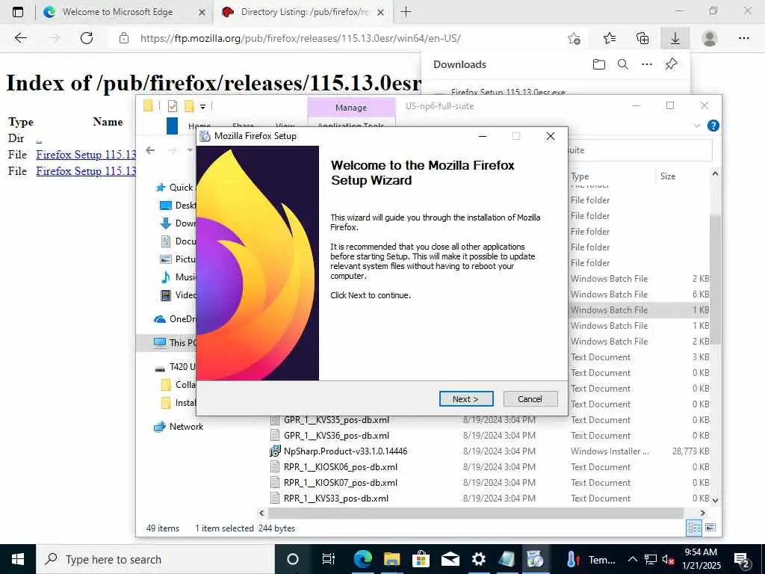Open Quick Access Toolbar customize dropdown
Image resolution: width=765 pixels, height=574 pixels.
[202, 106]
